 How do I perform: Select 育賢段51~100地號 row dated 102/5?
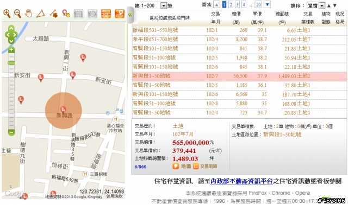click(239, 58)
